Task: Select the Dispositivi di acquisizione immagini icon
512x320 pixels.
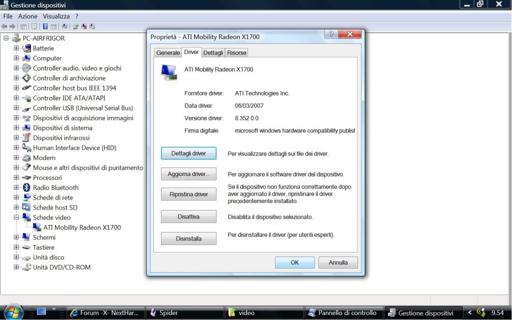Action: click(26, 118)
